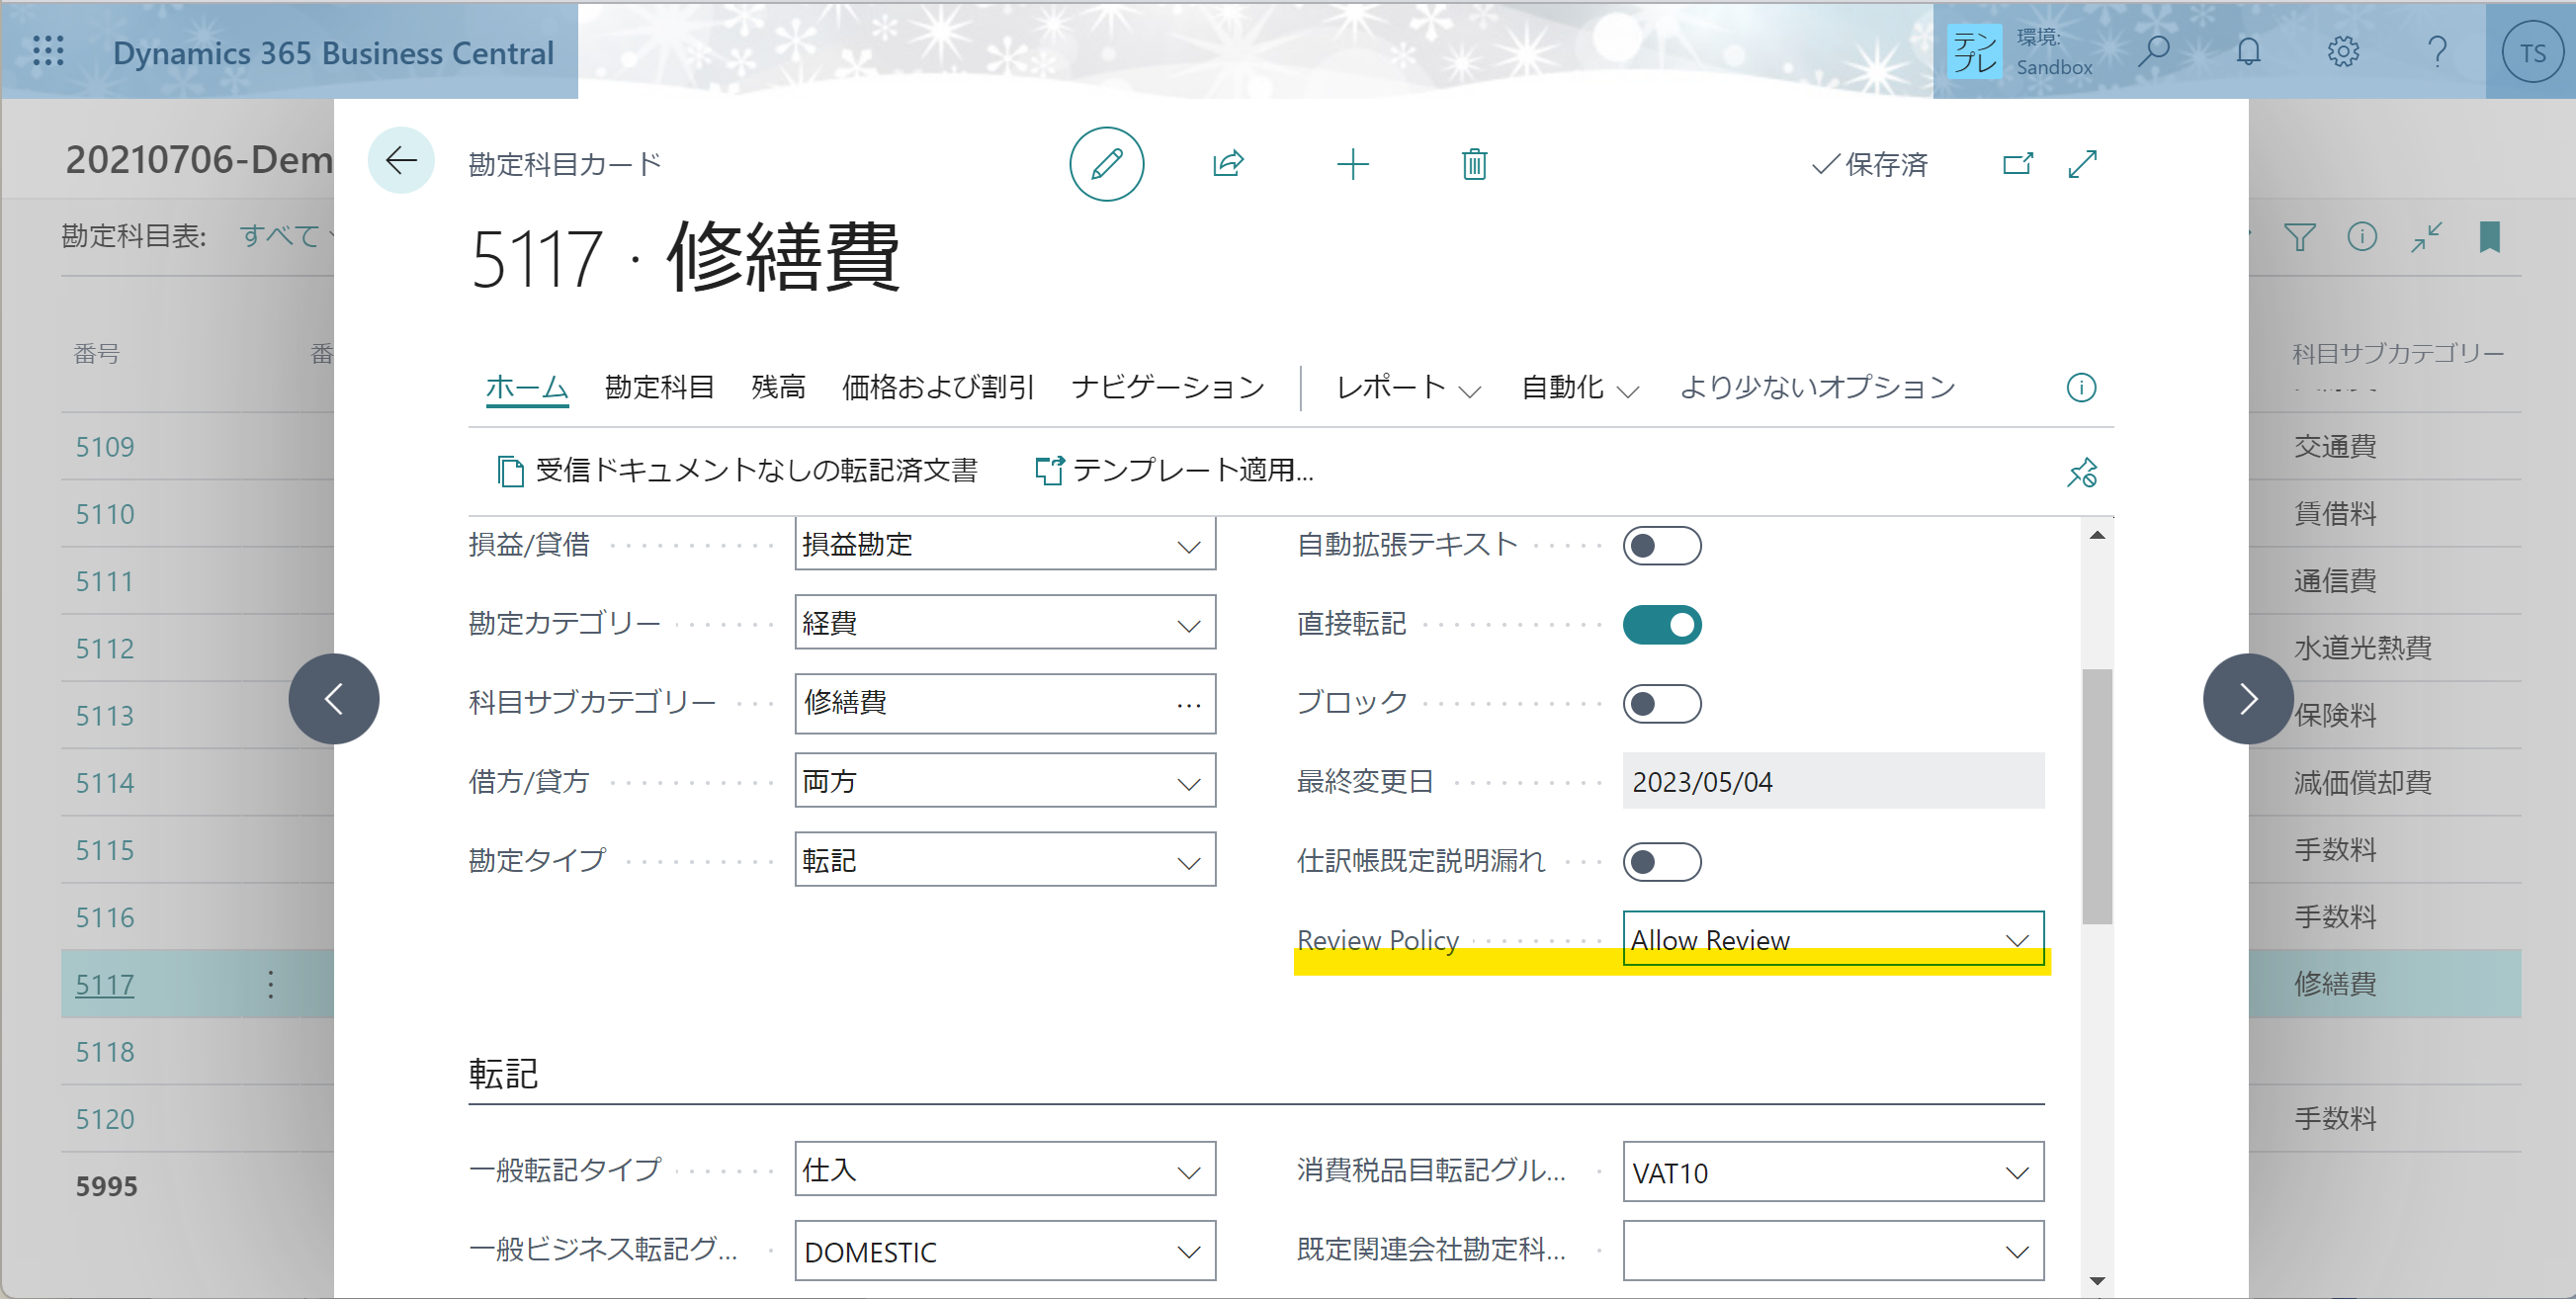
Task: Open the ナビゲーション menu
Action: [1167, 387]
